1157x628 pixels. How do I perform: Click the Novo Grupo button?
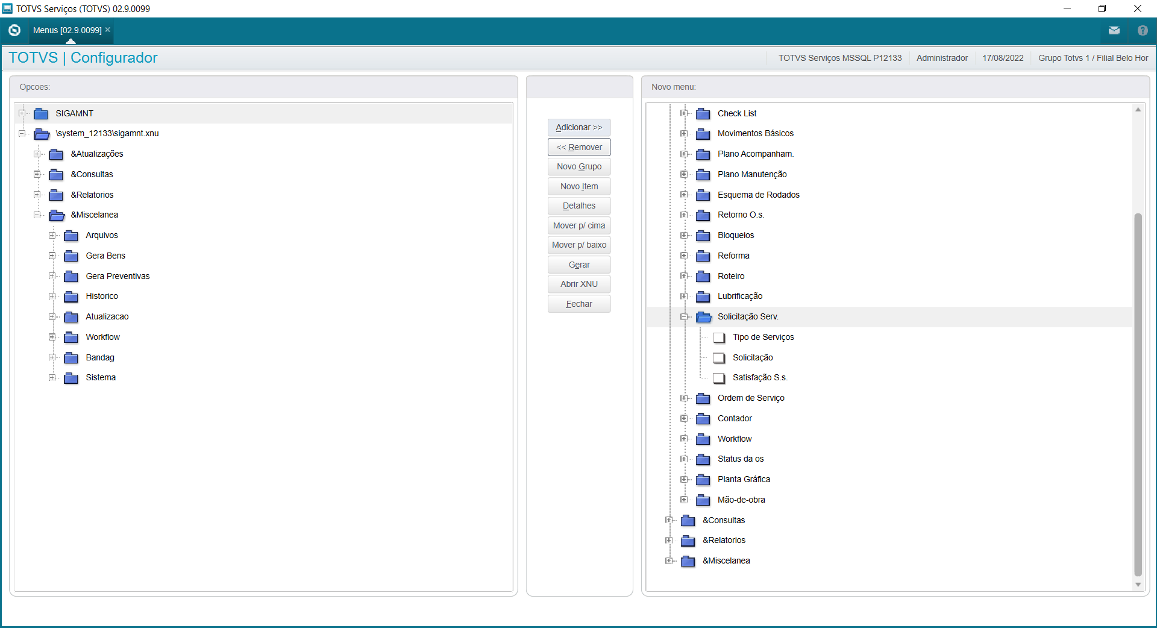point(579,166)
